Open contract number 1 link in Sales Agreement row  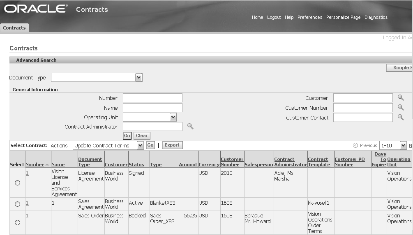point(27,203)
